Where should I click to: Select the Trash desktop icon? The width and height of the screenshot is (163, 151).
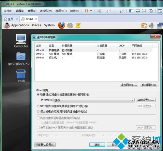(x=21, y=76)
